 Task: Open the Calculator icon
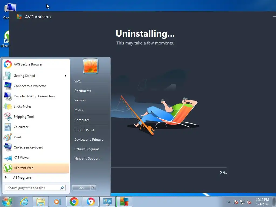click(8, 127)
